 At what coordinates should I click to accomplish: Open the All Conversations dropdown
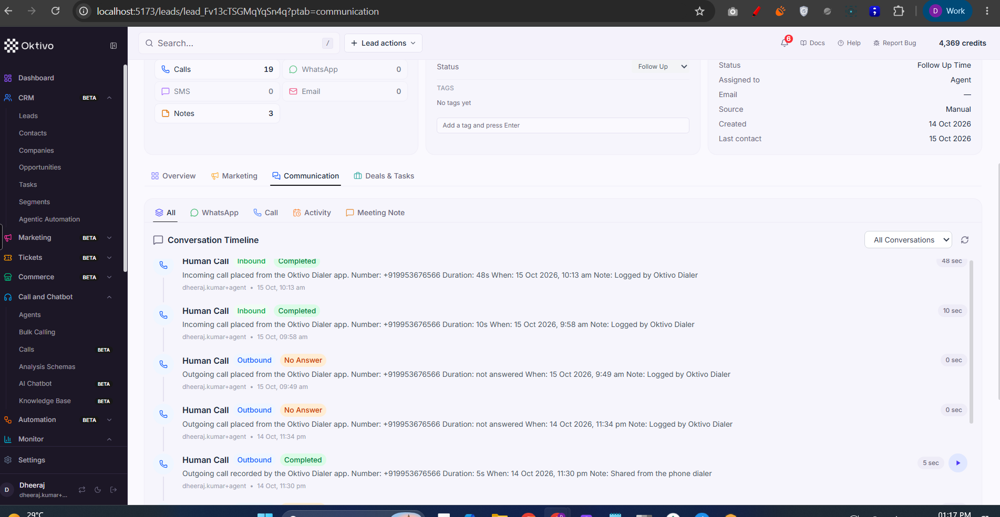click(908, 240)
